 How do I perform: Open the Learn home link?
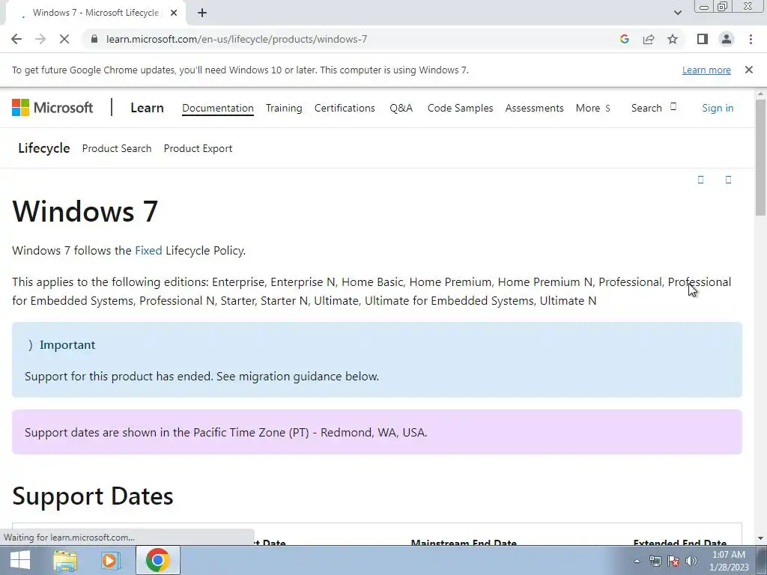pyautogui.click(x=147, y=108)
